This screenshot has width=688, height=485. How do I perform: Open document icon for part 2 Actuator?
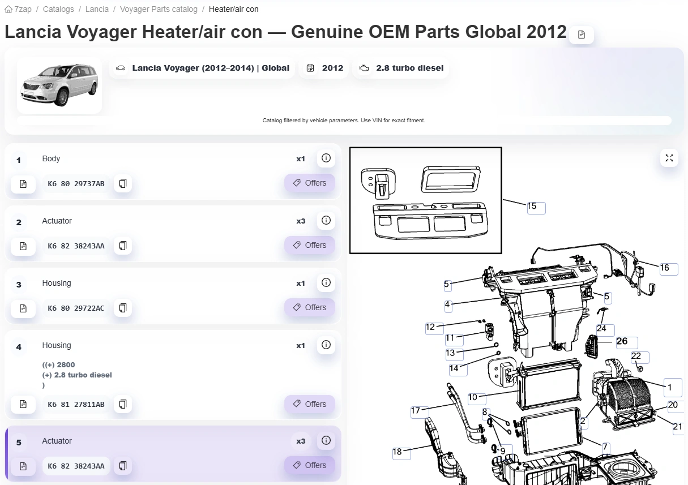pyautogui.click(x=23, y=246)
